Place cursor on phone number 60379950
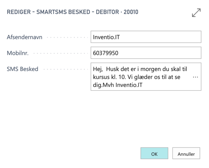 (x=105, y=53)
